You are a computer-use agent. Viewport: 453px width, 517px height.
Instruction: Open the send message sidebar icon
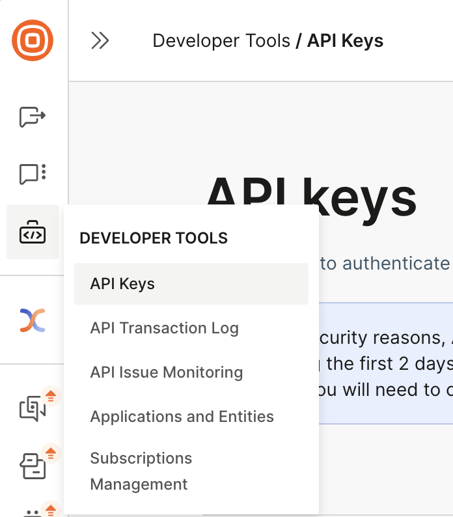33,117
